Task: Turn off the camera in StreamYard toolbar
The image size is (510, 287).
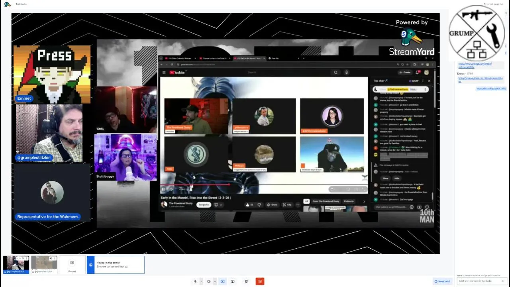Action: [x=209, y=281]
